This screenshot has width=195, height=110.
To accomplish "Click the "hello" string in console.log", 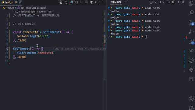I will tap(42, 36).
